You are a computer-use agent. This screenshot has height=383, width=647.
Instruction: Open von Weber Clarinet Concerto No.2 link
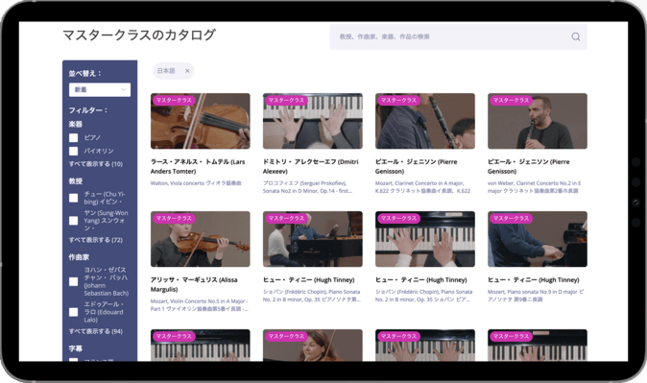pos(535,187)
